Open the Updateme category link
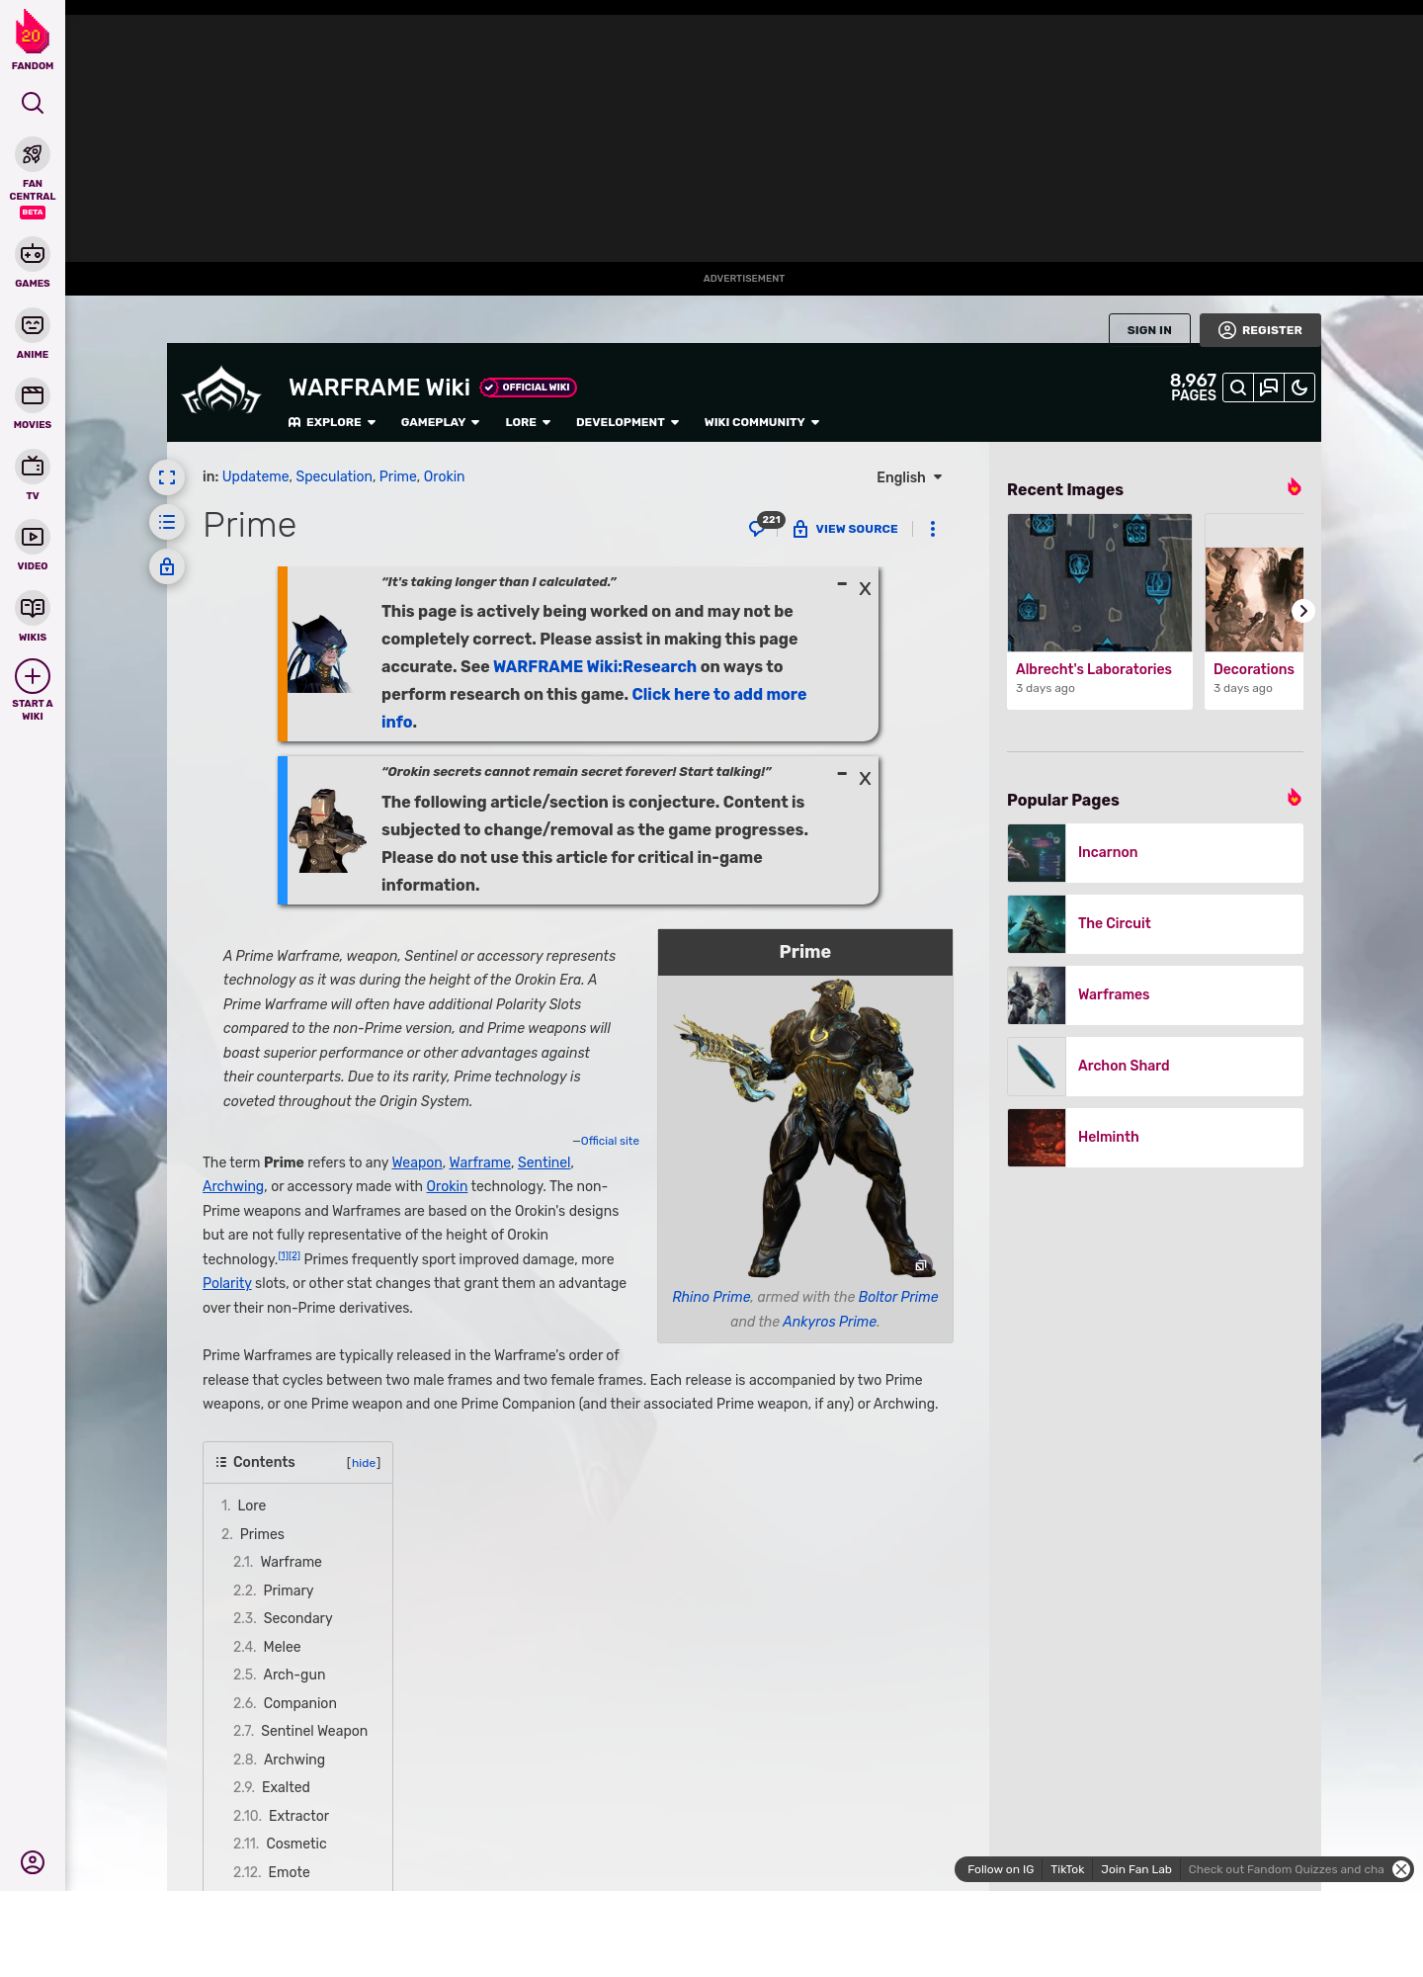1423x1977 pixels. 255,476
